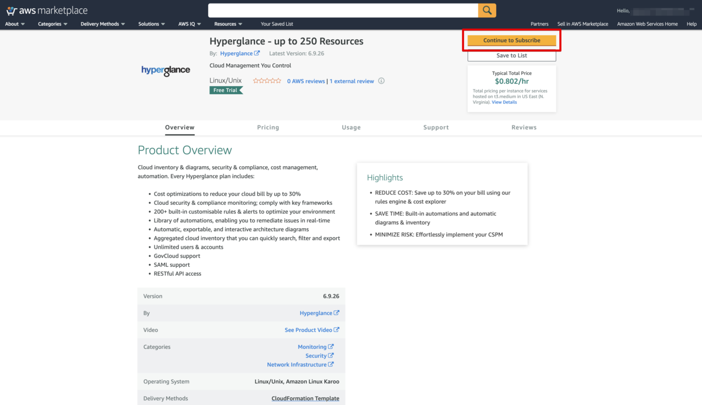This screenshot has height=405, width=702.
Task: Switch to the Overview tab
Action: tap(180, 127)
